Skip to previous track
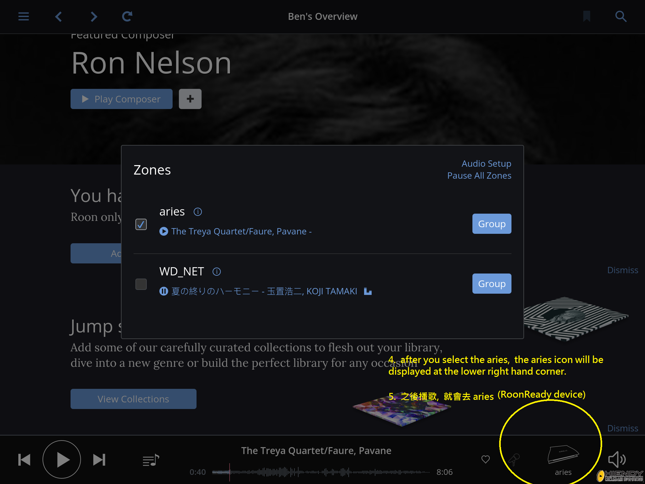 click(24, 460)
